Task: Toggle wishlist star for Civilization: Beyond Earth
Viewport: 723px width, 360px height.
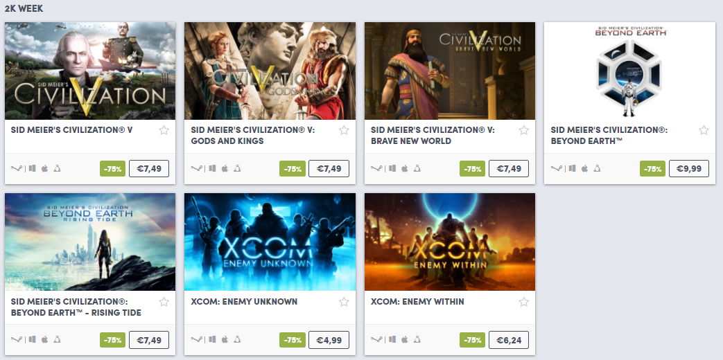Action: coord(704,130)
